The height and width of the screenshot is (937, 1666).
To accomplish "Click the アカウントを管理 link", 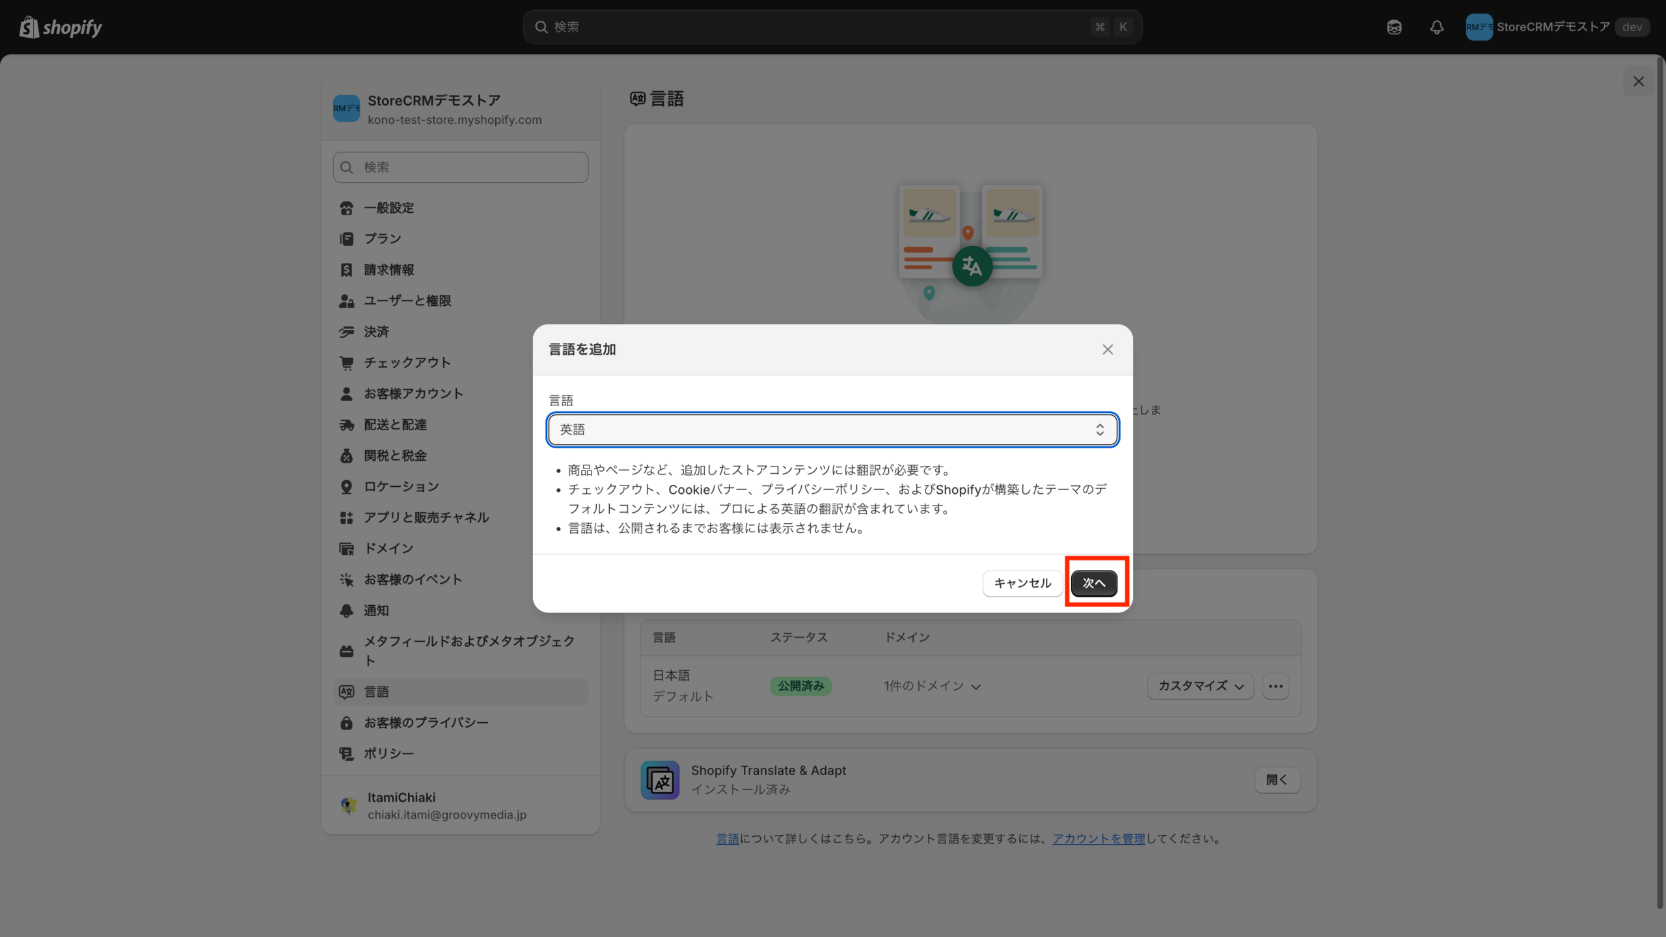I will 1099,839.
